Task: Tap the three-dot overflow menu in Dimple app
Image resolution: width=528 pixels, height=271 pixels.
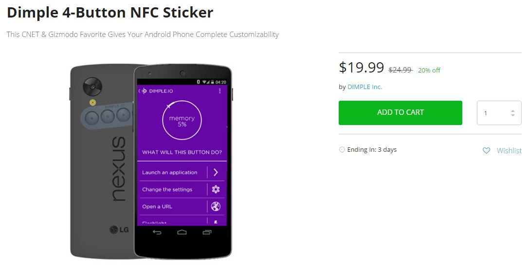Action: [x=220, y=91]
